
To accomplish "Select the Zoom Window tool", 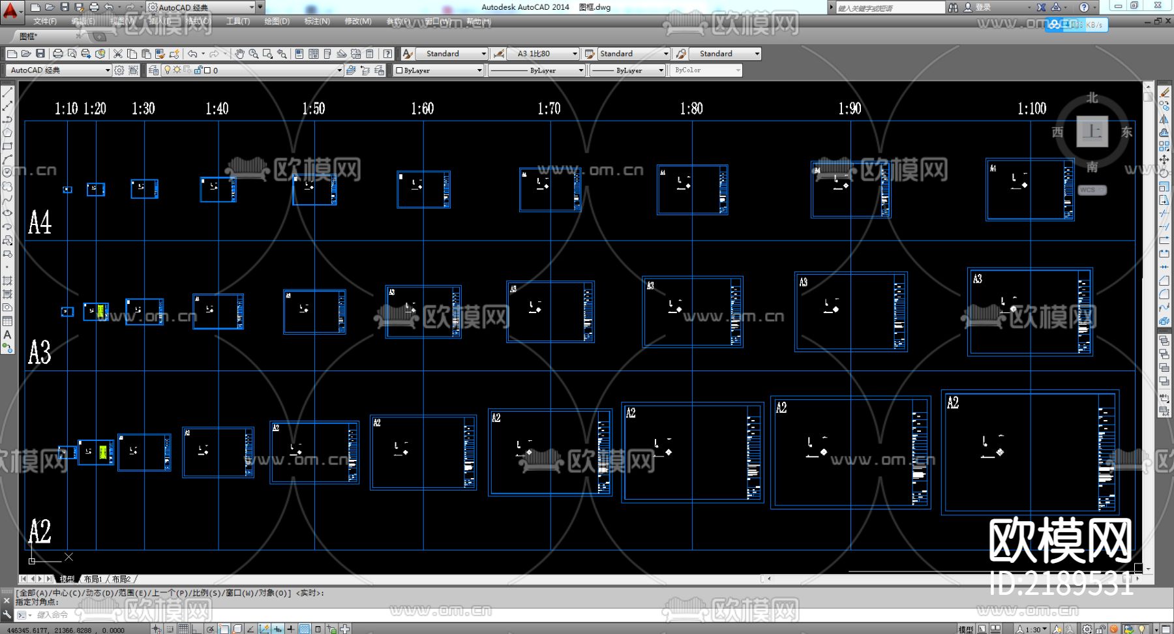I will (x=267, y=53).
